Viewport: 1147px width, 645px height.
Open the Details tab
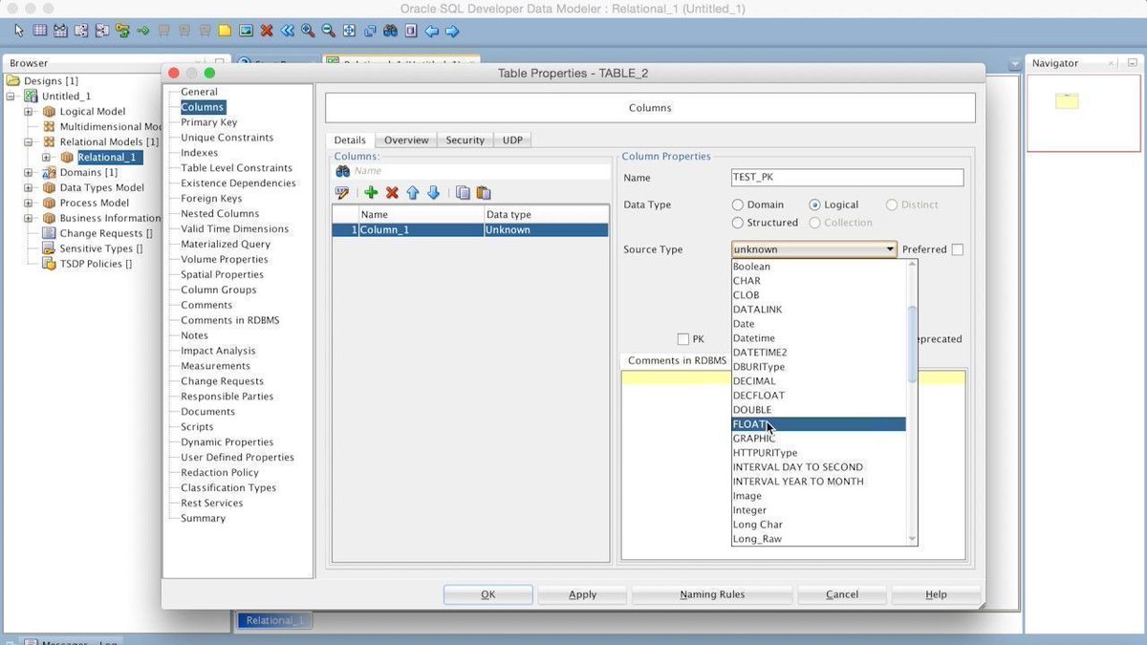pyautogui.click(x=350, y=140)
